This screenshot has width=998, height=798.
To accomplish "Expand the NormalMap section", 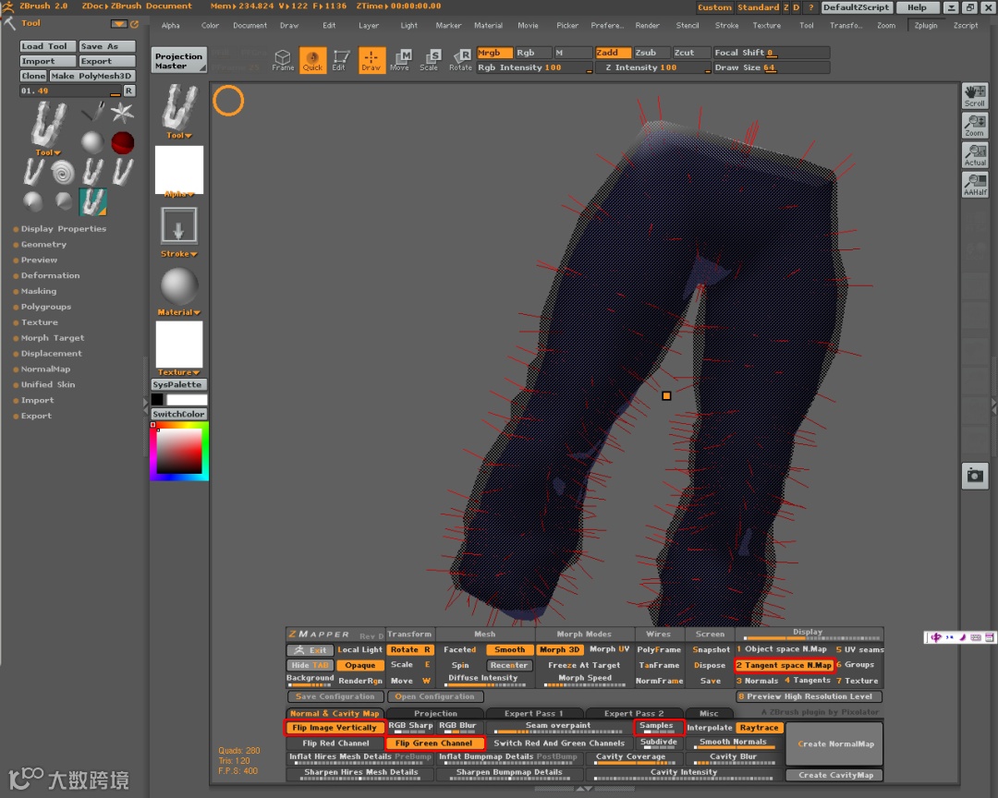I will [45, 369].
